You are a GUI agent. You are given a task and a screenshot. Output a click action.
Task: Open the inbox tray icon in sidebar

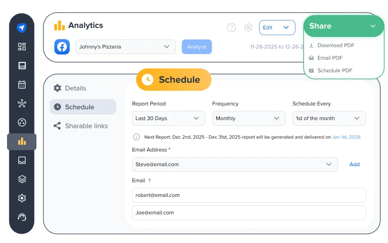(x=22, y=161)
